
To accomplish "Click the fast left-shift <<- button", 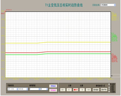I will [x=63, y=90].
